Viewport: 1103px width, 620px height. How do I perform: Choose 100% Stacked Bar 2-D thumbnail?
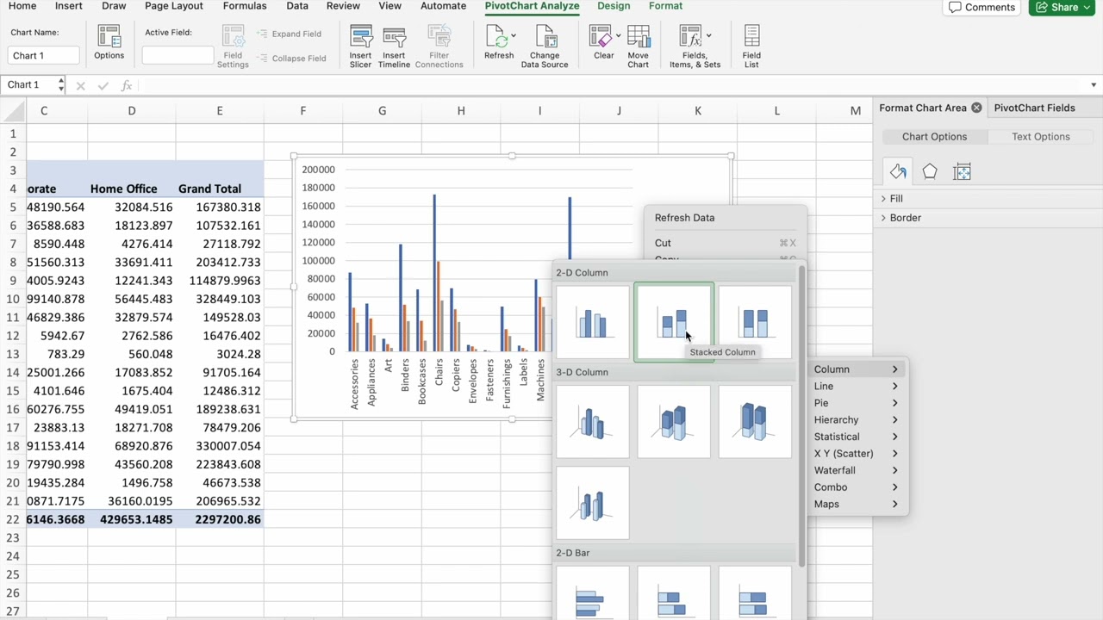(x=755, y=593)
